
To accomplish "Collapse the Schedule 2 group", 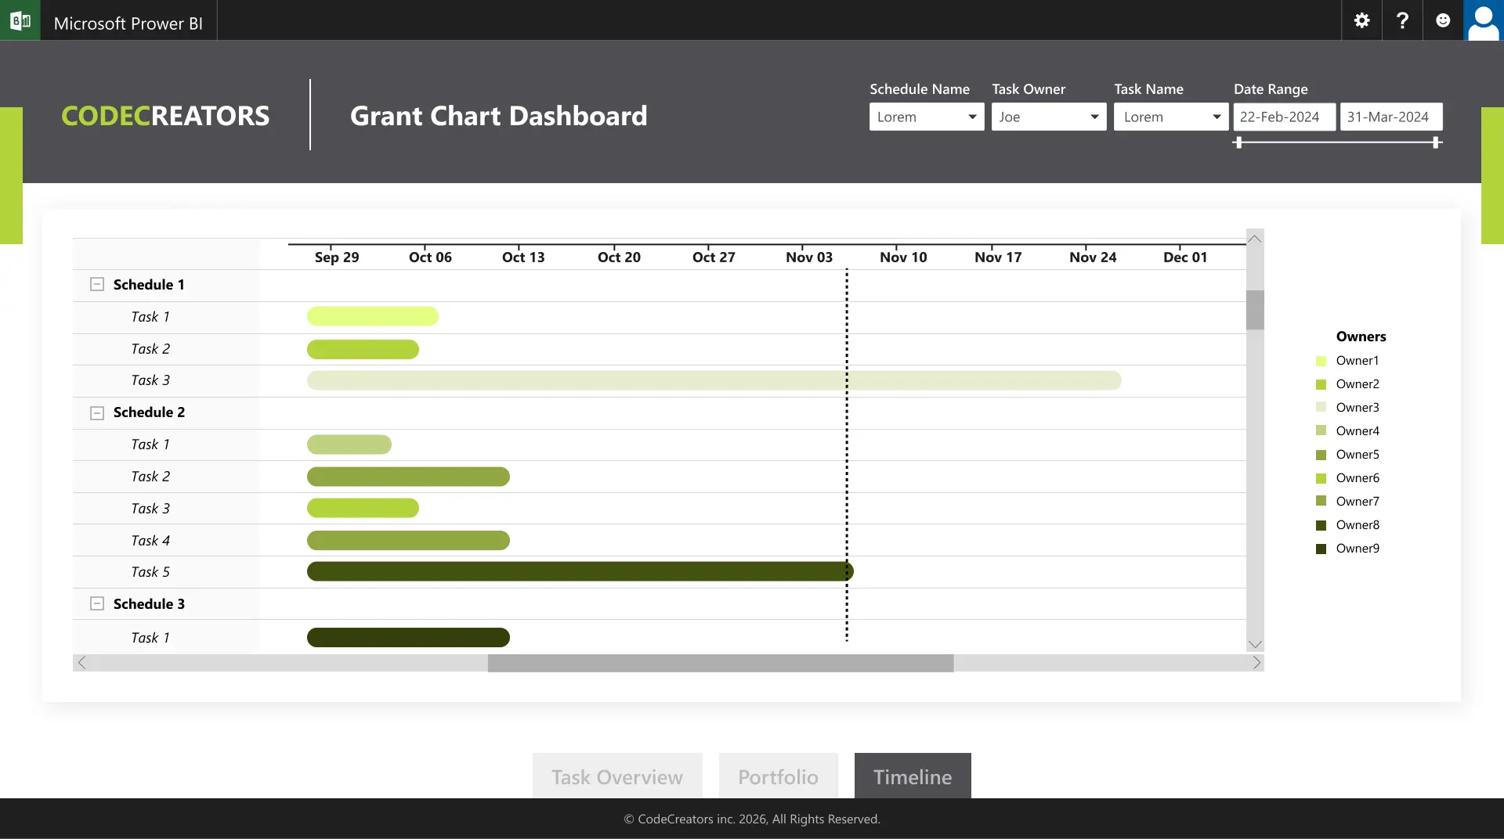I will point(97,412).
